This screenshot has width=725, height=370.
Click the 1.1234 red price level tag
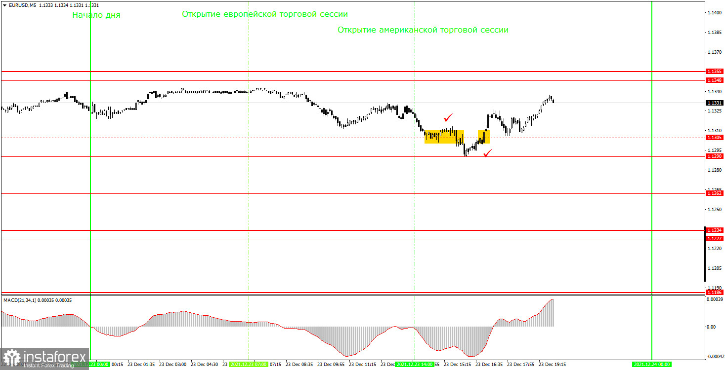coord(715,230)
